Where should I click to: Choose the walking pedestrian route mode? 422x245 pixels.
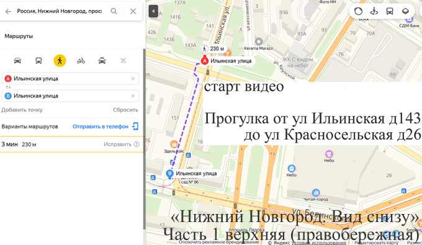coord(60,61)
